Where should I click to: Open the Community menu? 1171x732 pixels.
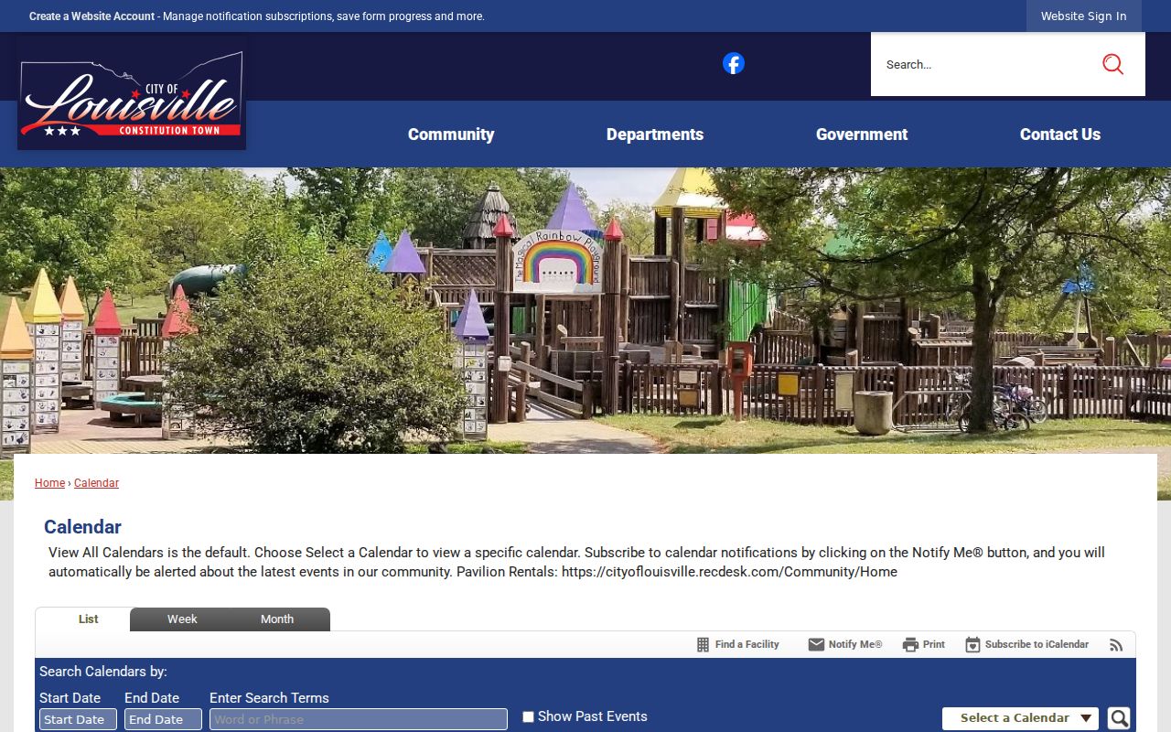click(x=451, y=135)
